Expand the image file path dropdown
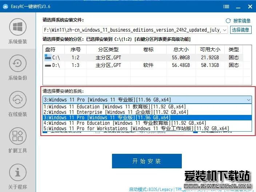The width and height of the screenshot is (256, 192). coord(225,30)
